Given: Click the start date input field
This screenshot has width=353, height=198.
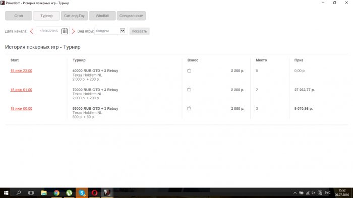Looking at the screenshot, I should (x=49, y=31).
